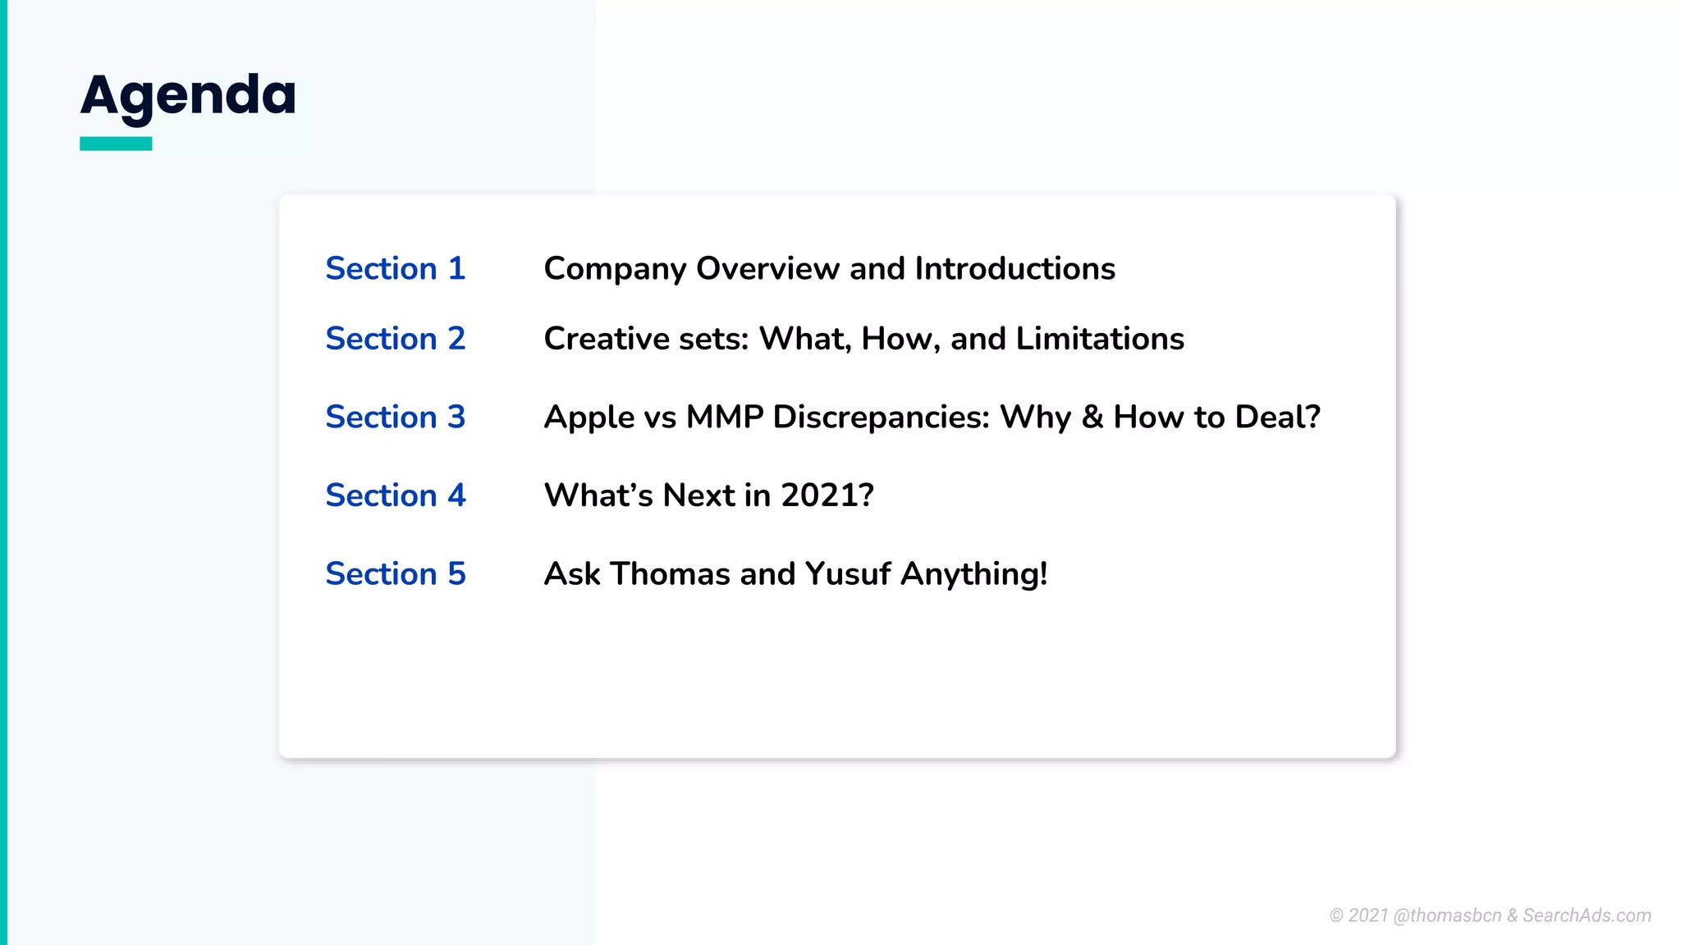Select the teal underline beneath Agenda

[x=116, y=144]
